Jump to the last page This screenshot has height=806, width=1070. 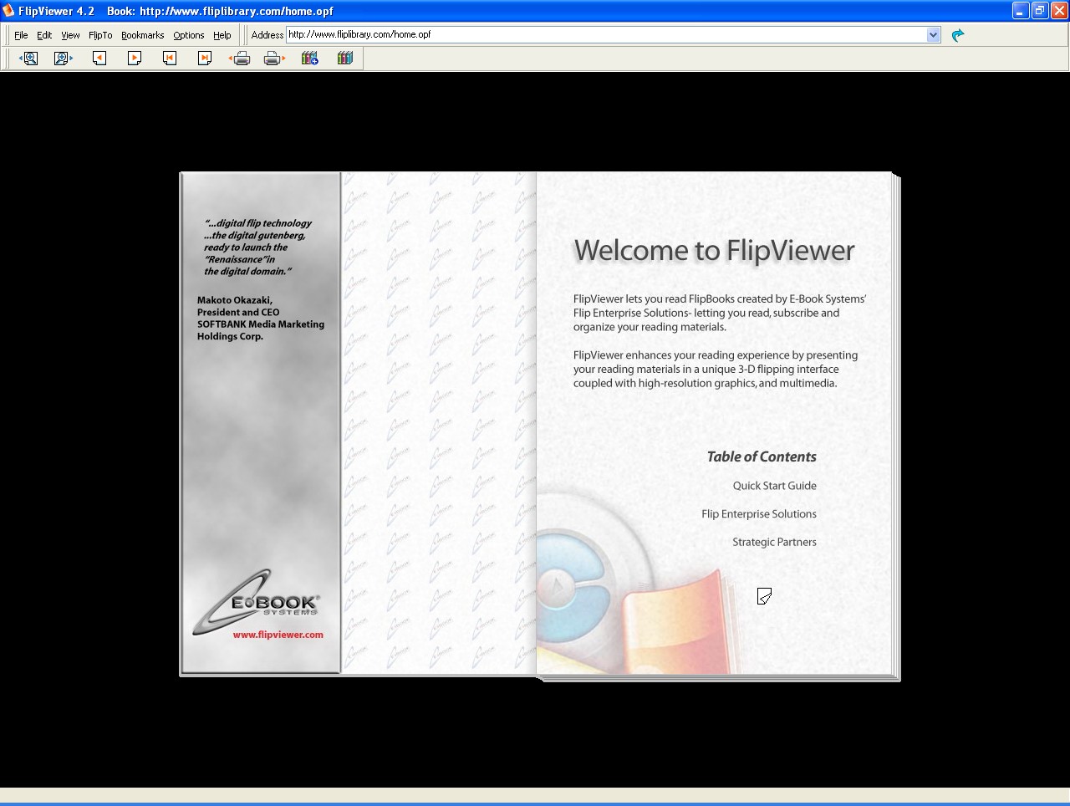205,59
